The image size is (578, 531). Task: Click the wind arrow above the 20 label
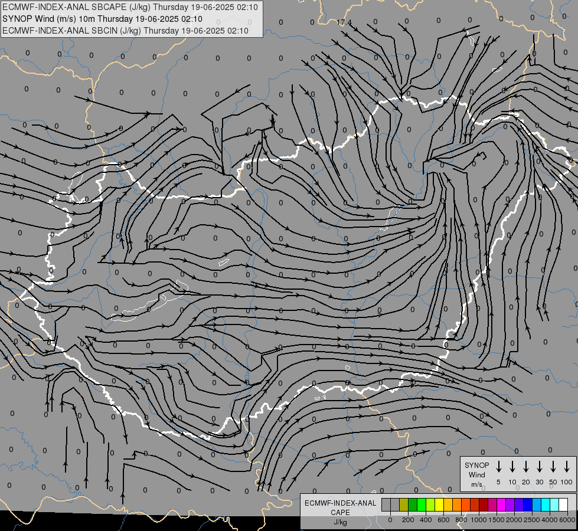pos(525,466)
